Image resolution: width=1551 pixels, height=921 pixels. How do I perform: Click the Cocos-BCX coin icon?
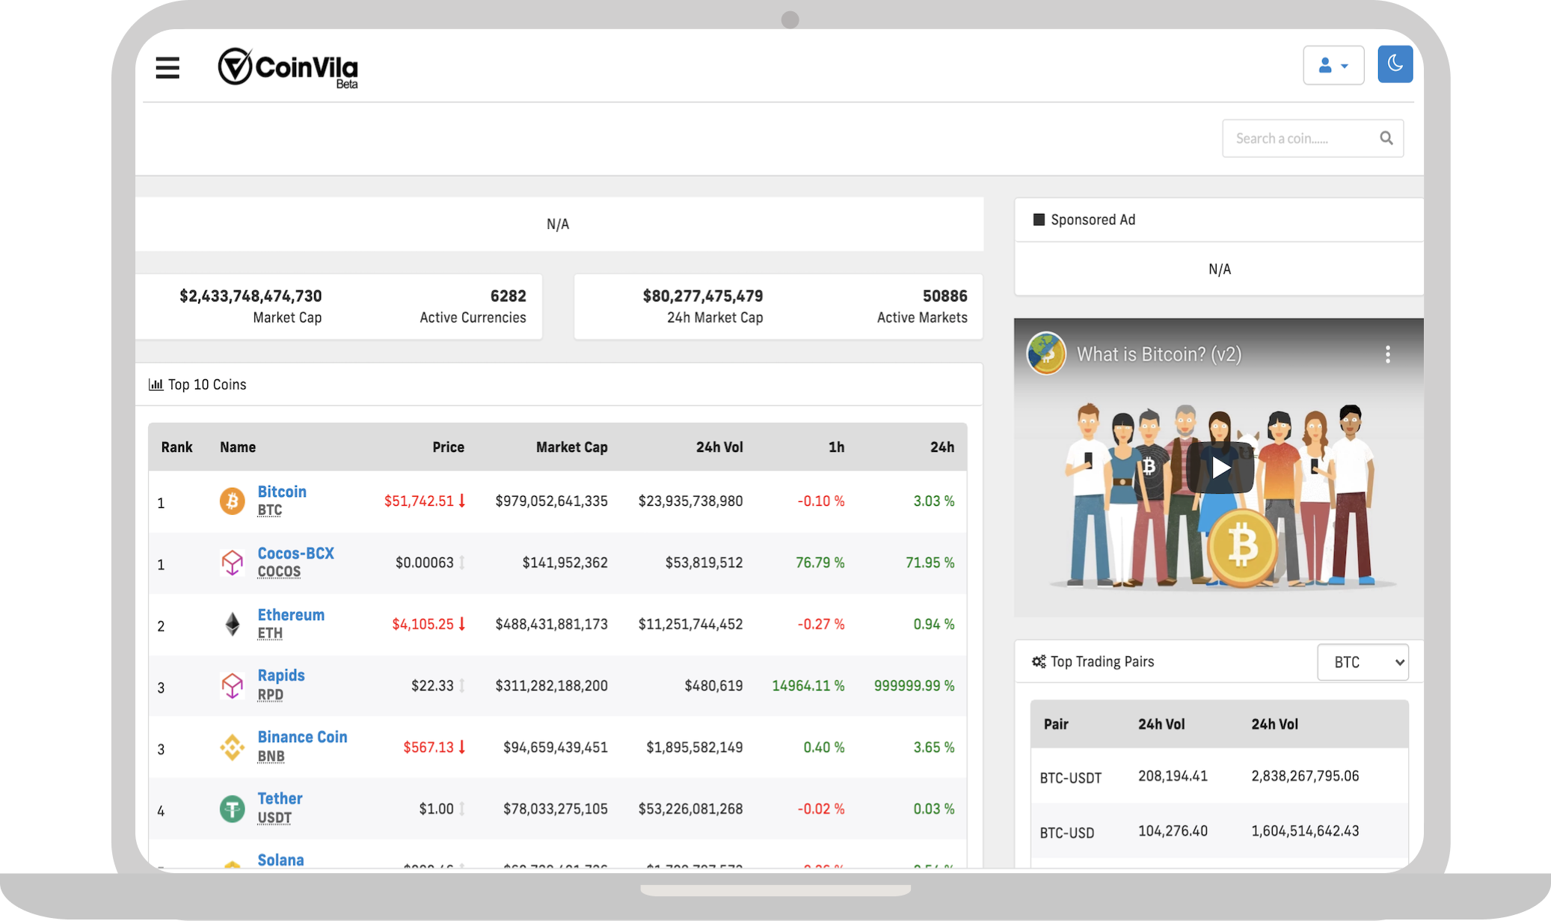tap(232, 562)
